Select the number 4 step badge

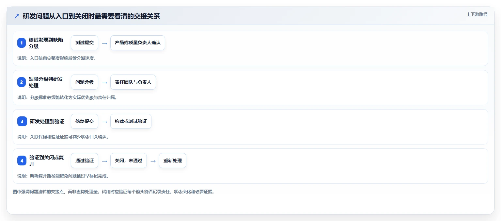tap(22, 161)
